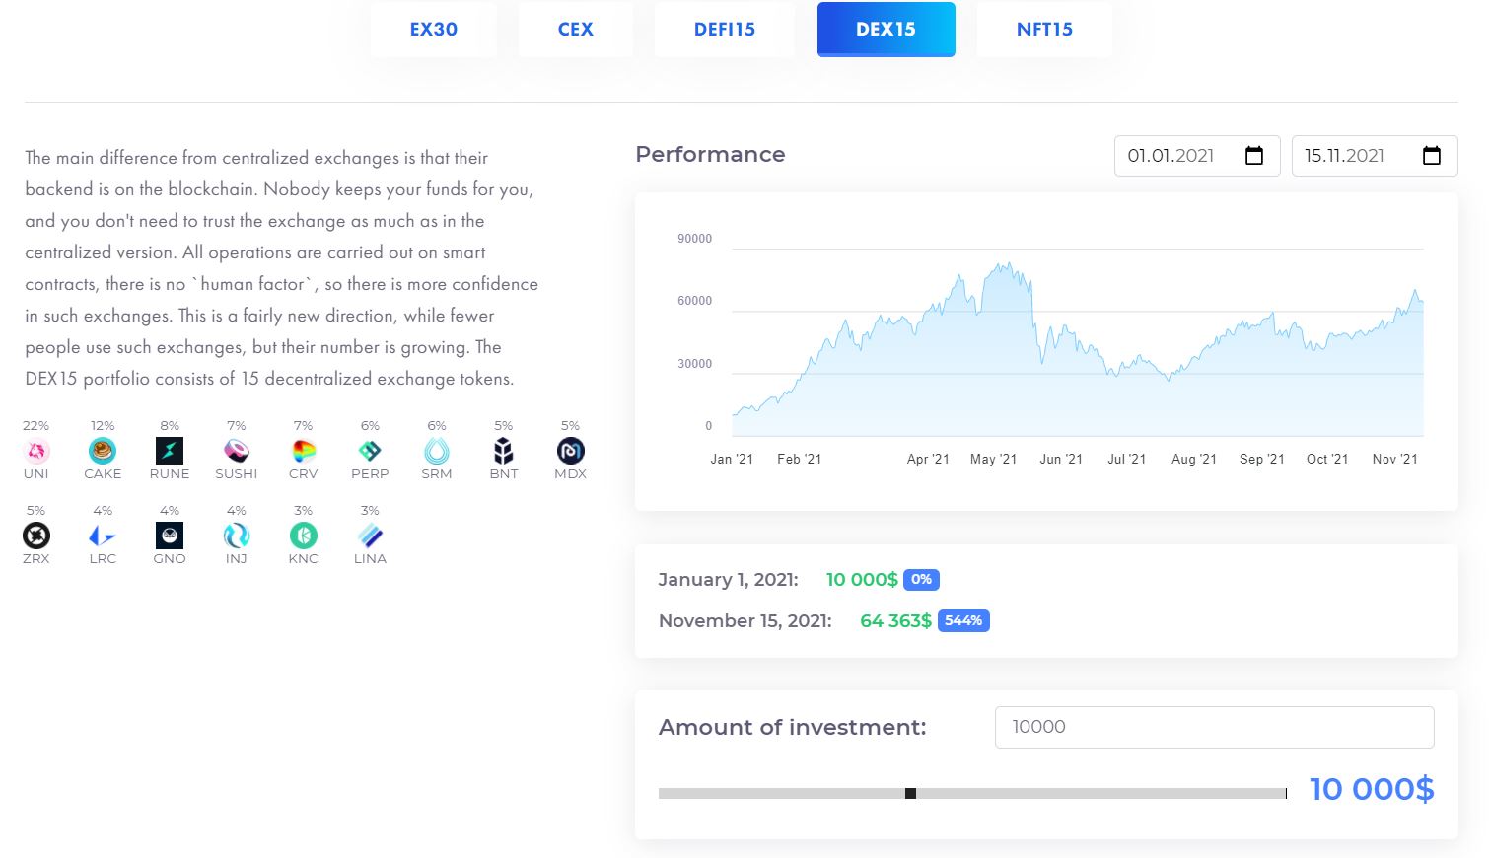This screenshot has width=1490, height=858.
Task: Click the PERP token icon
Action: tap(370, 451)
